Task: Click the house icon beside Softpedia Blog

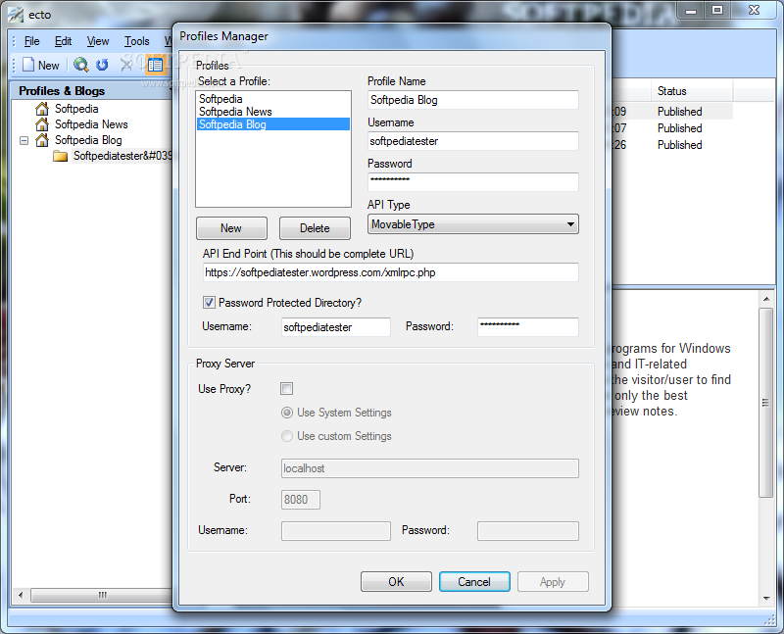Action: pos(42,140)
